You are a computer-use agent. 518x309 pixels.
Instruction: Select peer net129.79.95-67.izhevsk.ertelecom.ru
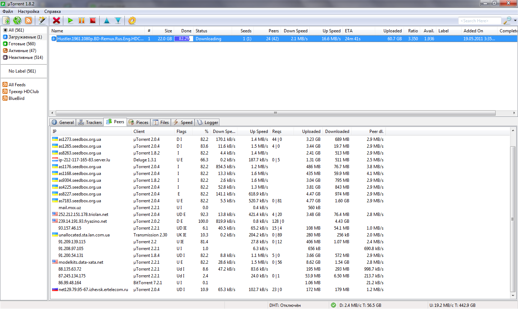coord(93,290)
